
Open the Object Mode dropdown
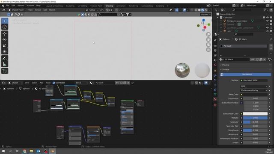click(x=17, y=10)
